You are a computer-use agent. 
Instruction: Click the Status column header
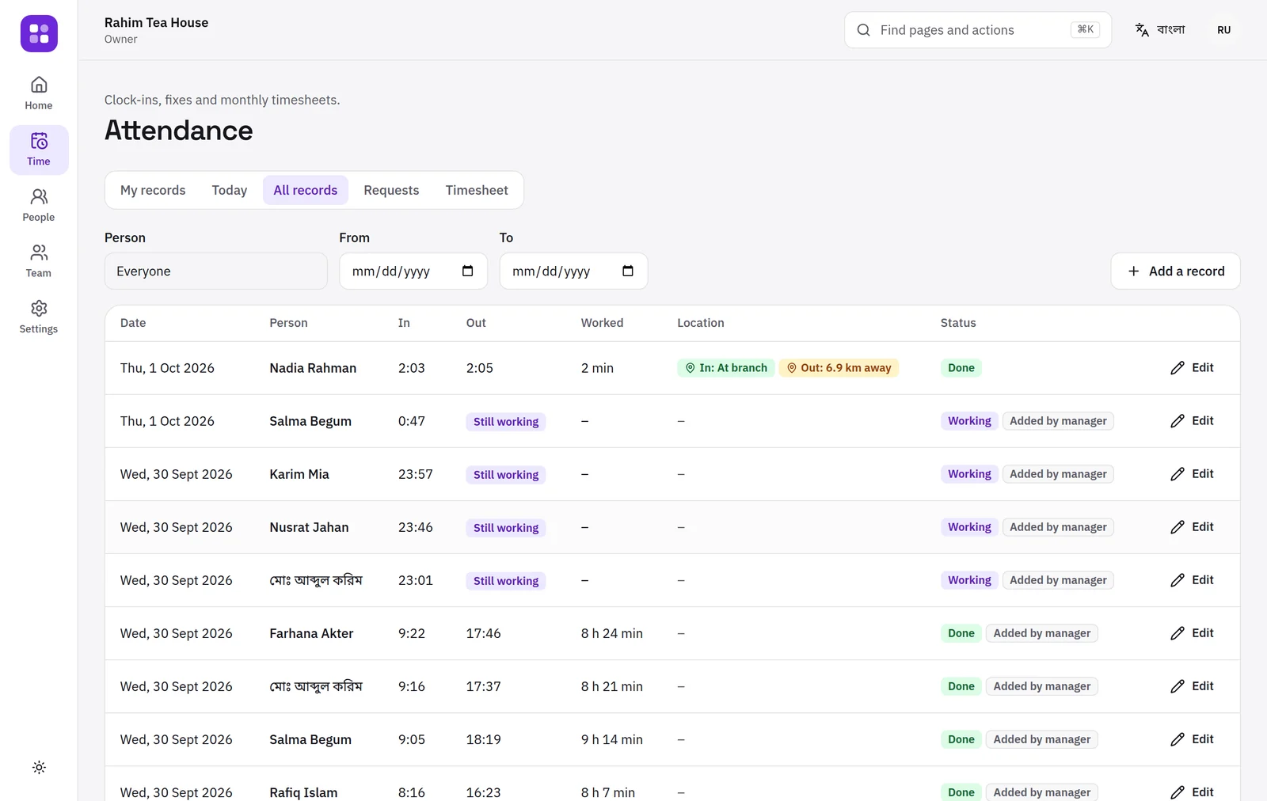[x=958, y=323]
